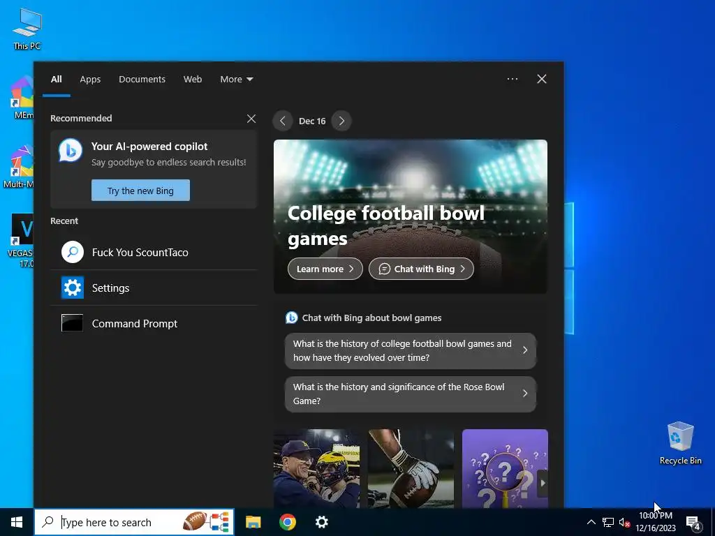This screenshot has height=536, width=715.
Task: Click the Learn more button
Action: [325, 269]
